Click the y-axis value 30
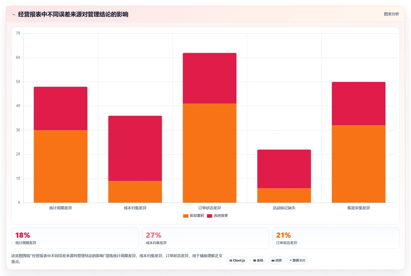The height and width of the screenshot is (276, 411). point(18,130)
